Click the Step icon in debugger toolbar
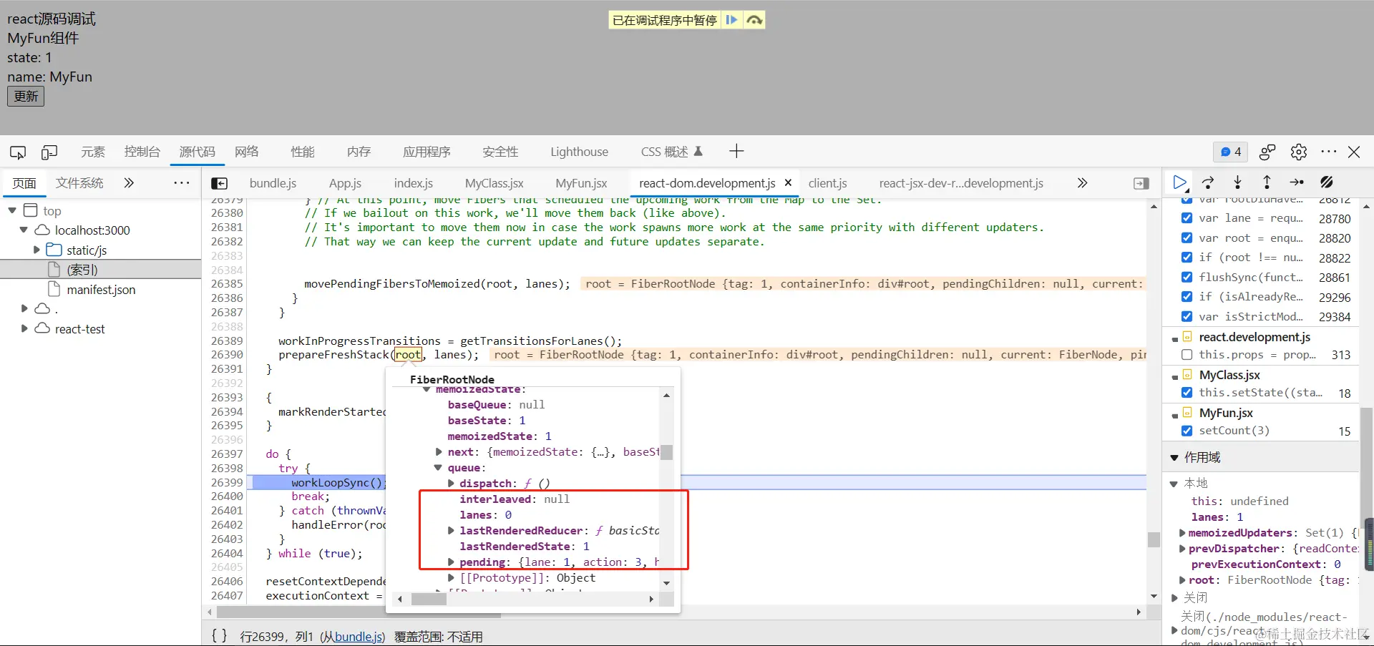Image resolution: width=1374 pixels, height=646 pixels. point(1297,182)
